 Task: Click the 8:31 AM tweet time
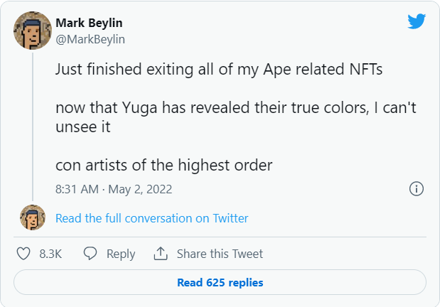(x=77, y=190)
